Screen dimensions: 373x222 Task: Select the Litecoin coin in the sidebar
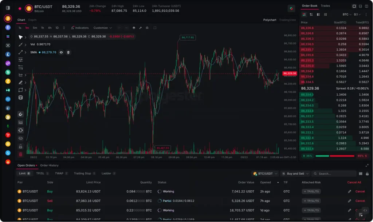8,54
